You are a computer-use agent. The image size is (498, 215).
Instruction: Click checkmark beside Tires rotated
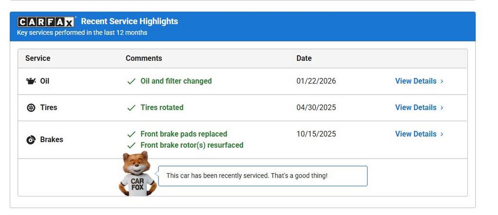click(131, 107)
